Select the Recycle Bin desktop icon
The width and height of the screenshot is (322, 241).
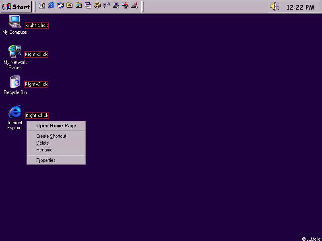coord(15,85)
